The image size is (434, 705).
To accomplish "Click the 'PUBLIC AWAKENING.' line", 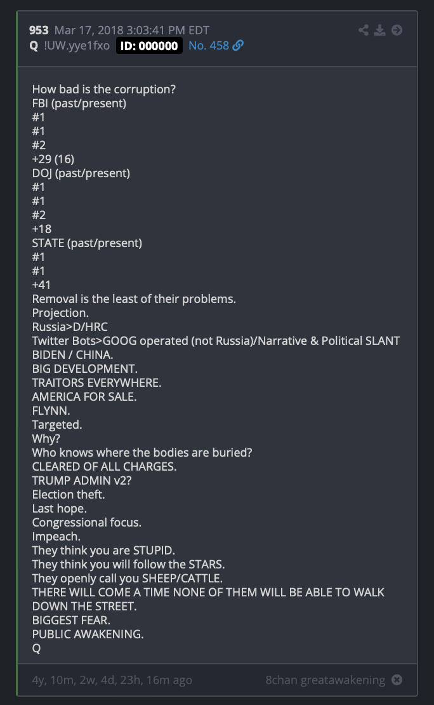I will pyautogui.click(x=88, y=634).
